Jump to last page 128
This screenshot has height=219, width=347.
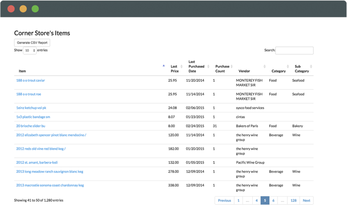coord(293,201)
